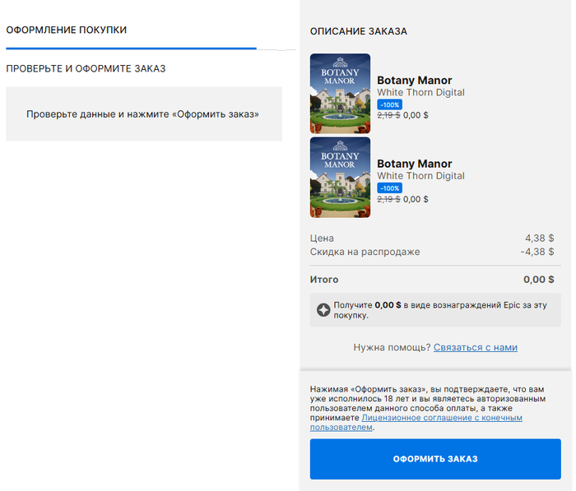
Task: Click the -100% badge on first item
Action: (390, 104)
